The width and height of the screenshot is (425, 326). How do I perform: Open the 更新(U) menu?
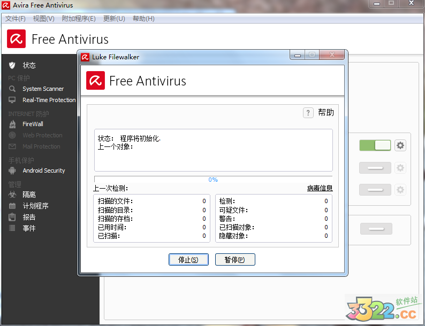pos(114,19)
